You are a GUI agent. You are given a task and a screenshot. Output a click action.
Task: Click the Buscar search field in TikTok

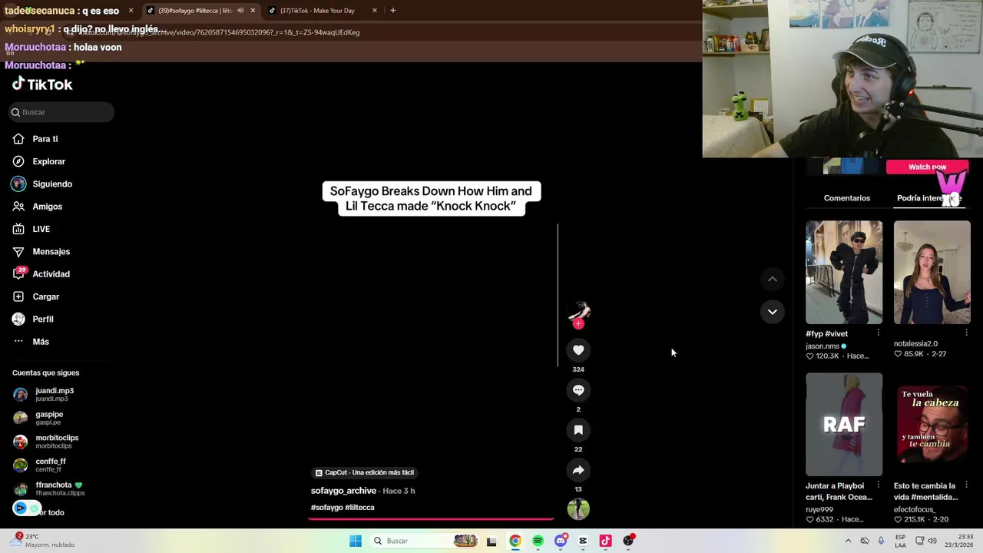click(61, 112)
